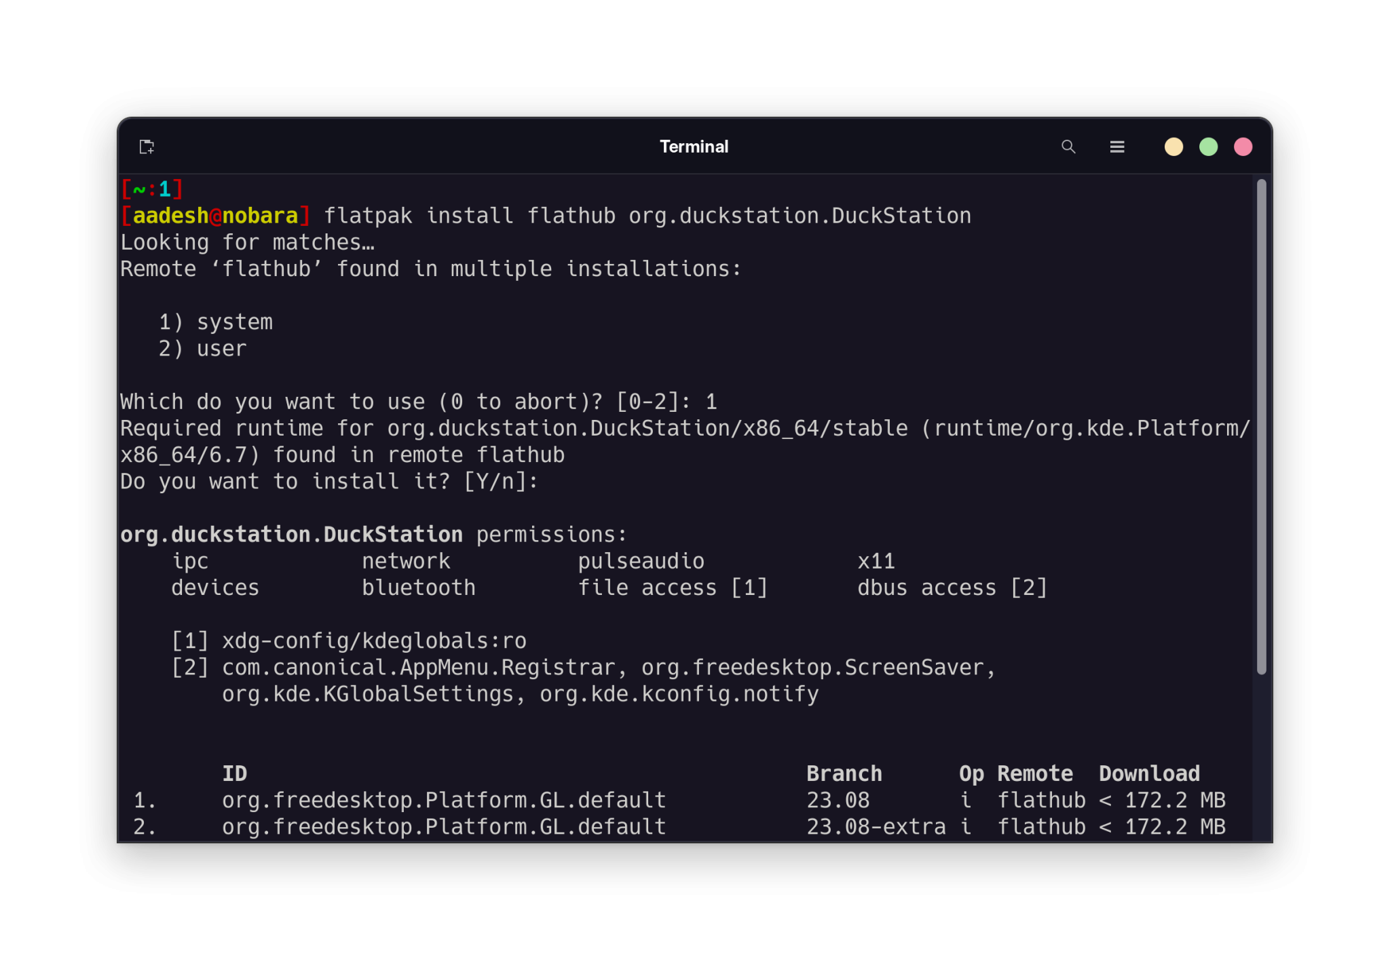The width and height of the screenshot is (1390, 960).
Task: Select the Terminal title text
Action: click(694, 147)
